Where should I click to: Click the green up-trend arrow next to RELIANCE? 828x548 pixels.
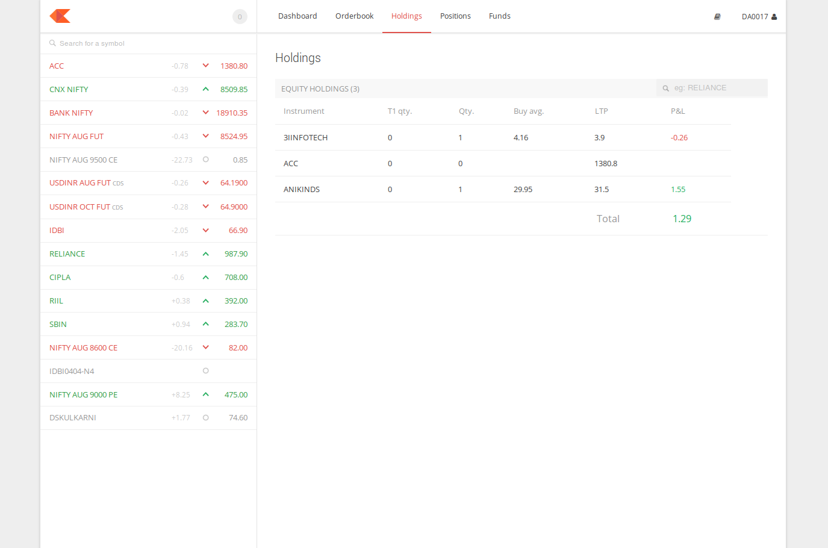(x=205, y=254)
